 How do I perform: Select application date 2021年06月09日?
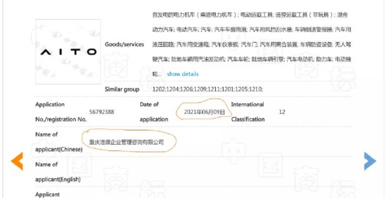tap(204, 112)
